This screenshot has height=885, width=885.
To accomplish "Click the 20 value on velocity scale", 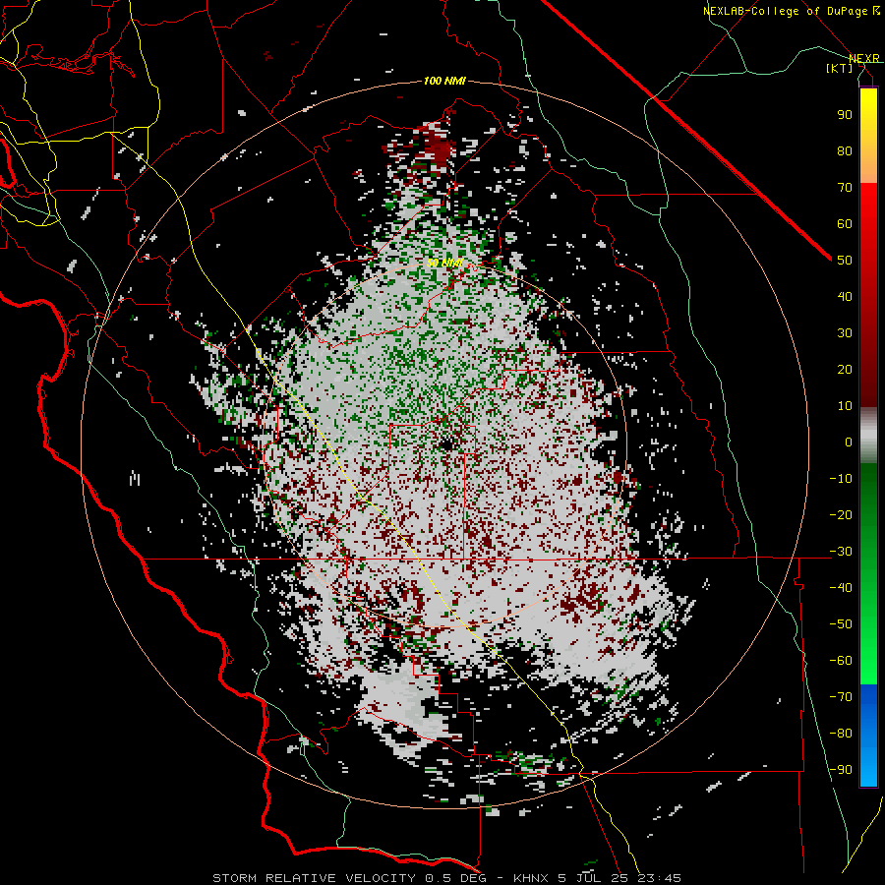I will (845, 369).
